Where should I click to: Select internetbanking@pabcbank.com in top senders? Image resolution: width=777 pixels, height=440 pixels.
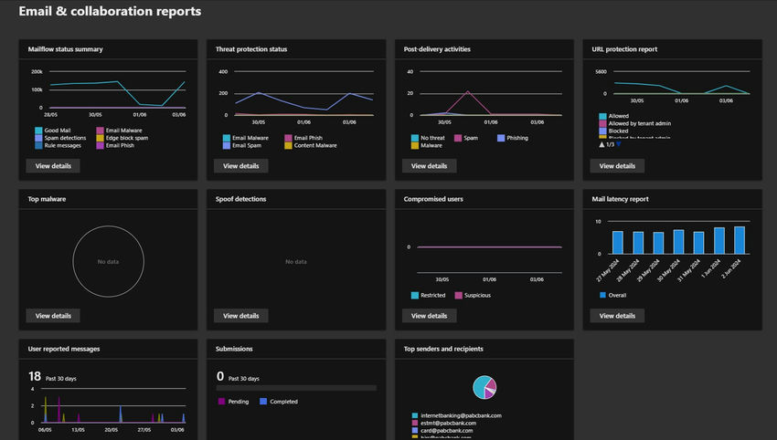click(461, 415)
